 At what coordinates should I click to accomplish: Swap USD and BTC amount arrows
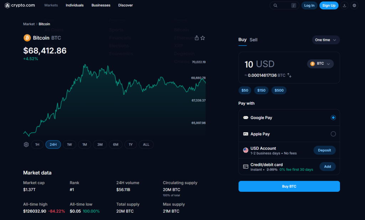point(289,75)
